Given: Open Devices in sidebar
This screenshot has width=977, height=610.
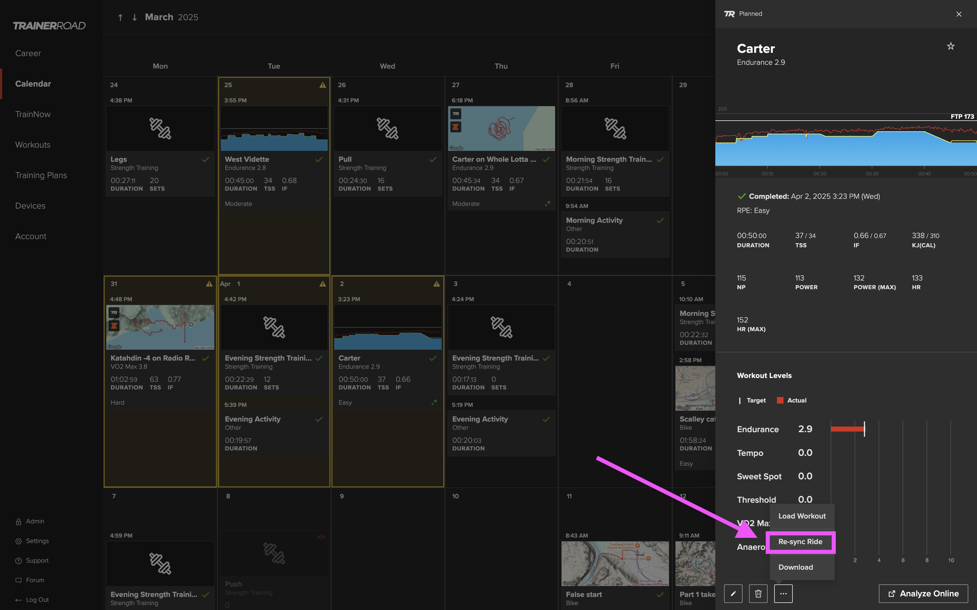Looking at the screenshot, I should pos(30,206).
